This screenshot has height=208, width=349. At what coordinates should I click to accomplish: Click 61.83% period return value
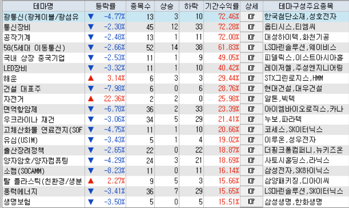click(x=229, y=48)
